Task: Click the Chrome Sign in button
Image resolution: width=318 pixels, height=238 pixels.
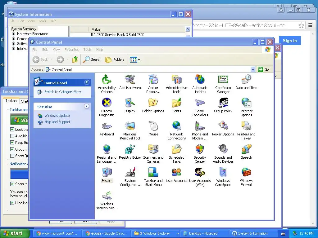Action: 290,41
